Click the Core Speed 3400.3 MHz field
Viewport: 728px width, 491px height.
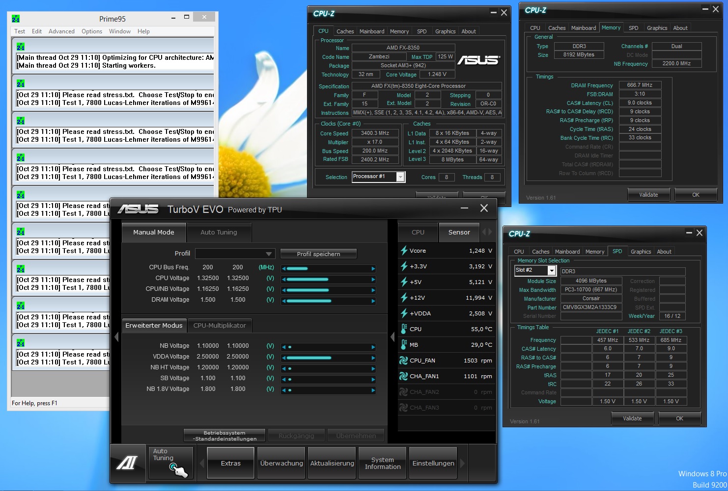[x=375, y=133]
